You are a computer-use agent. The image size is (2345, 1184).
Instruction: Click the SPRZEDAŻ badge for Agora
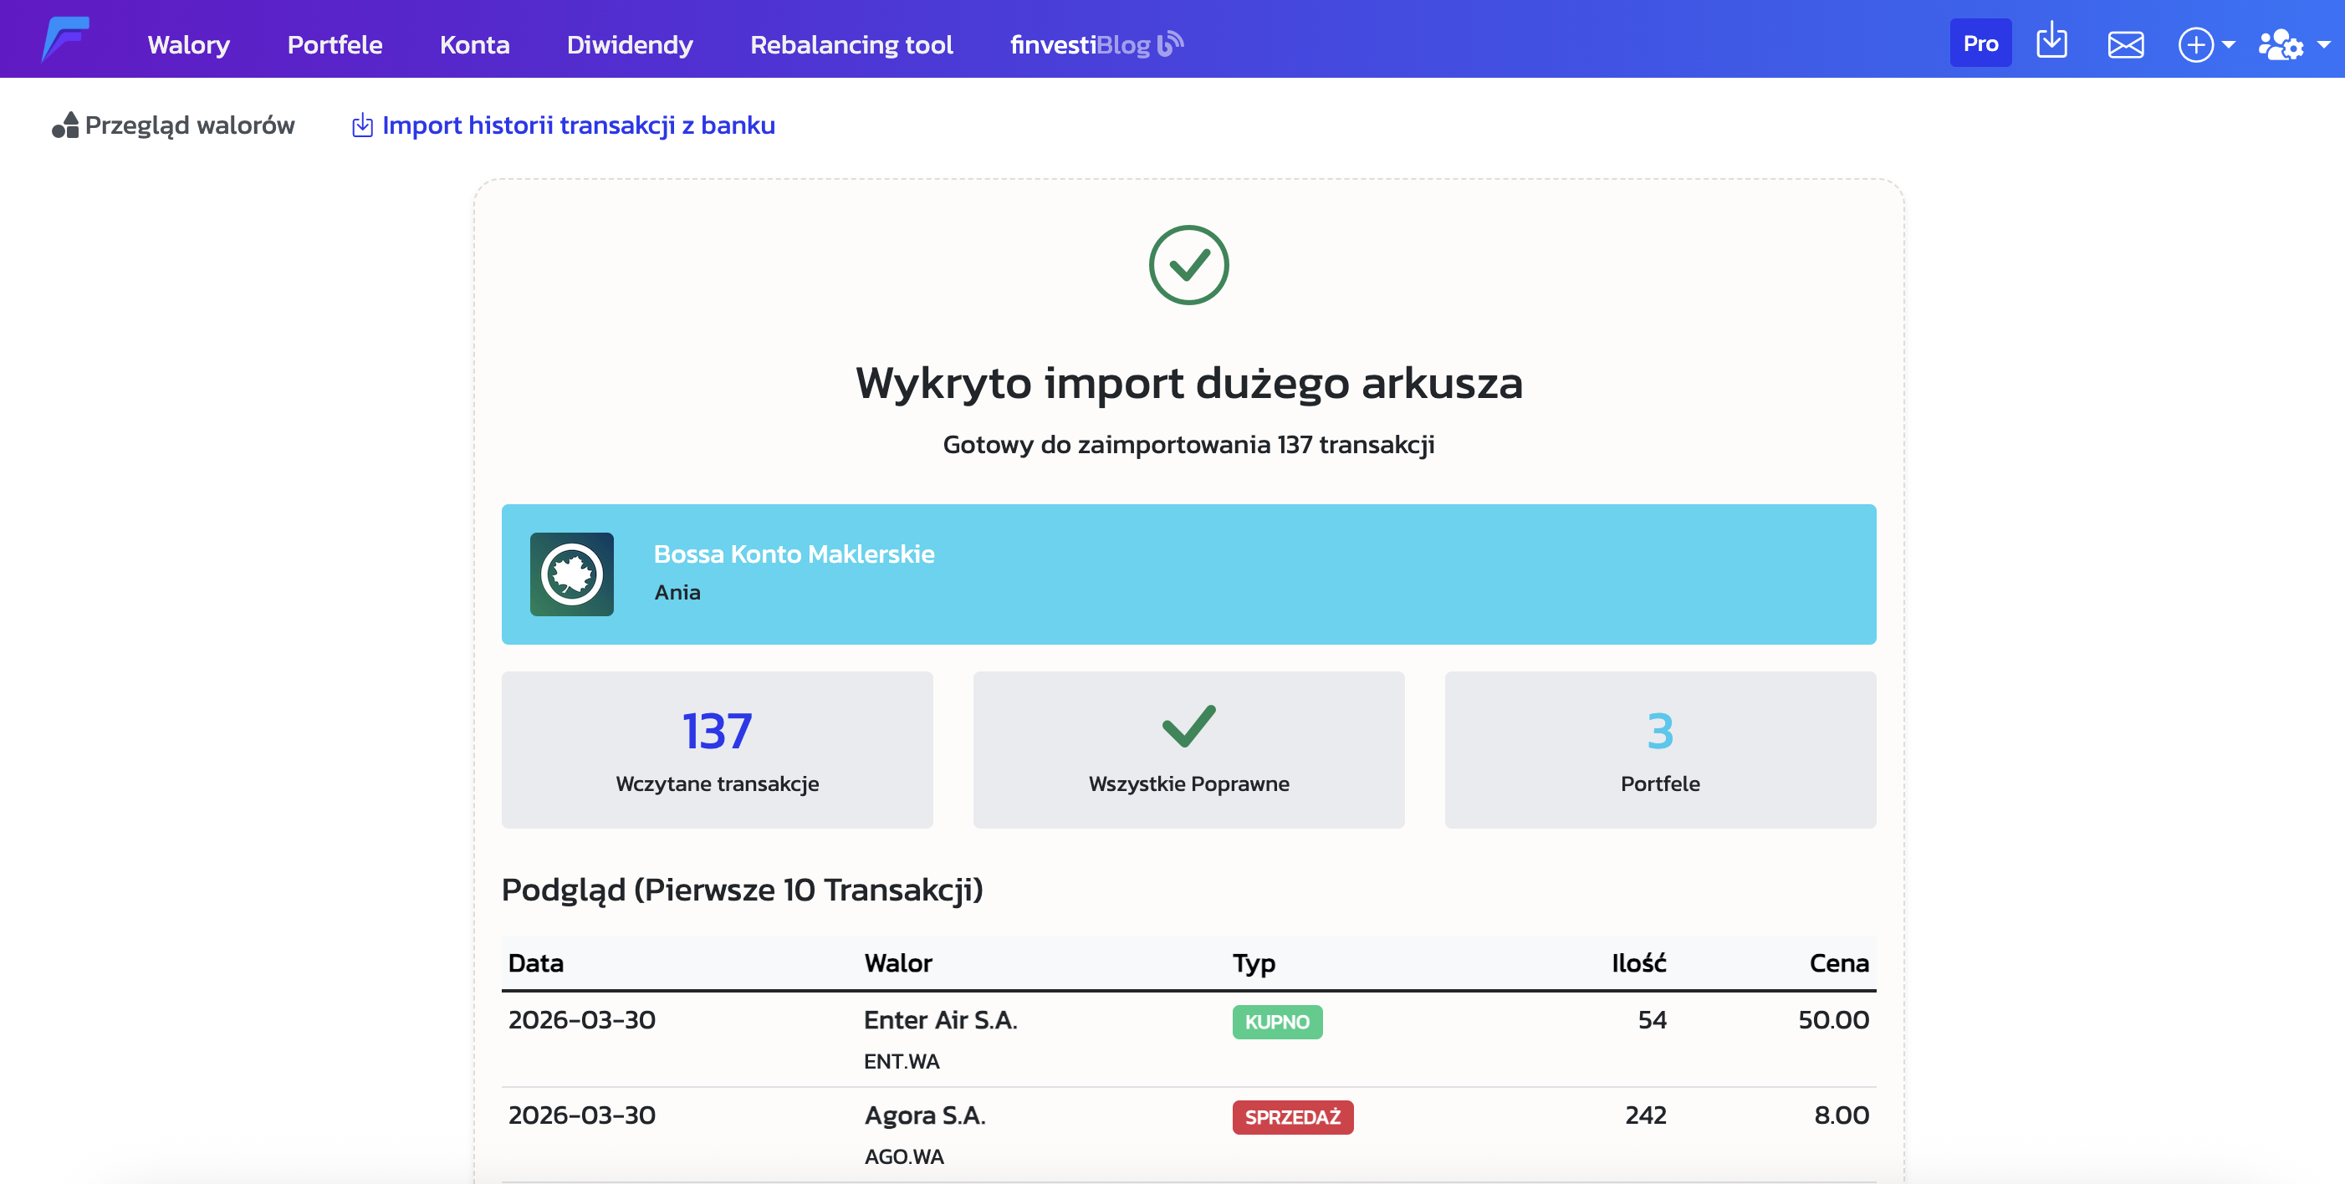coord(1292,1116)
